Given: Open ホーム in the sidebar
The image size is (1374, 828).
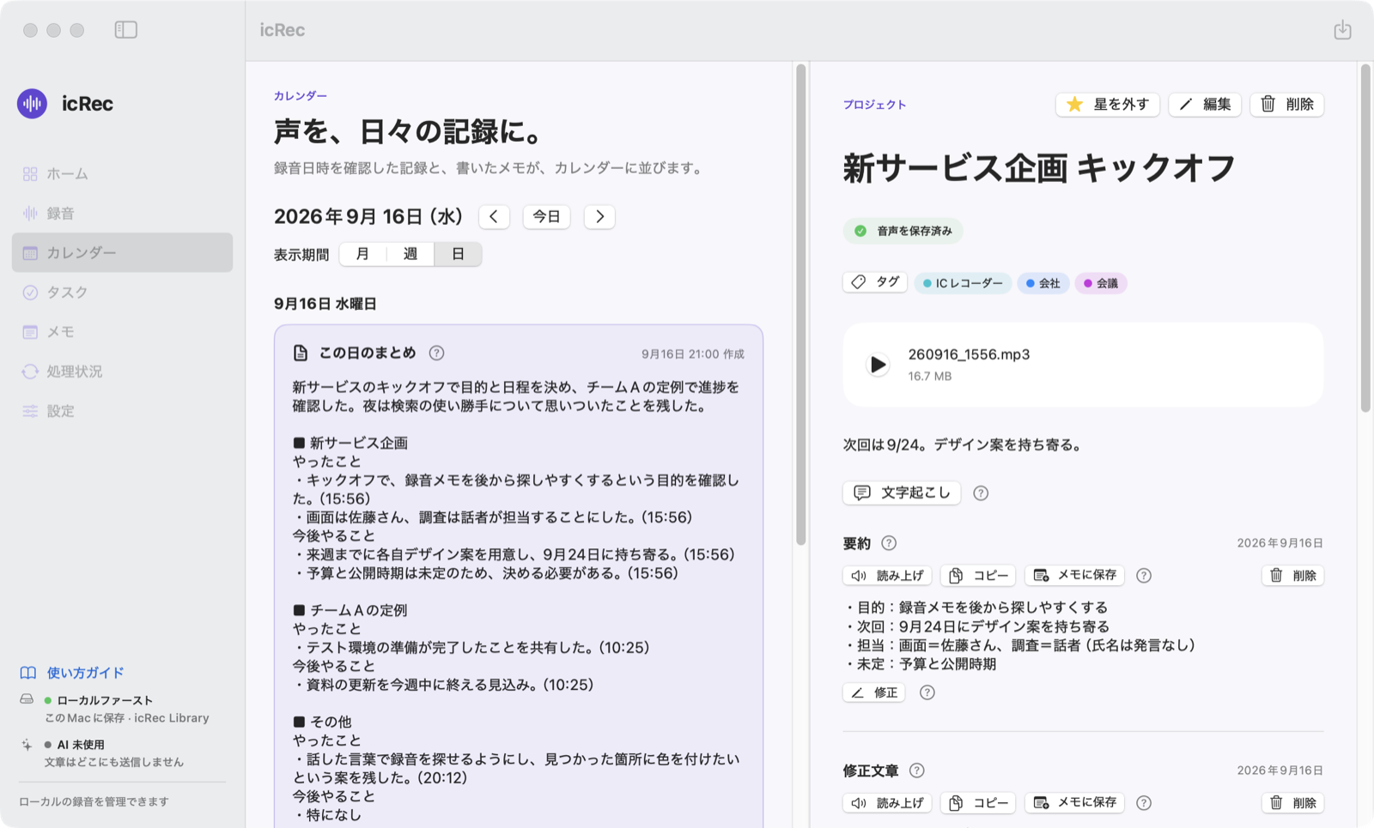Looking at the screenshot, I should click(x=122, y=173).
